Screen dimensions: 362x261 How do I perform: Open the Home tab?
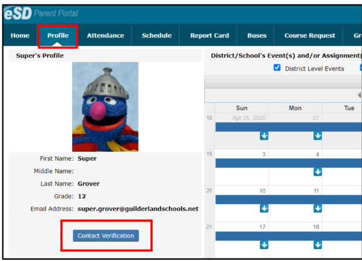pos(20,35)
